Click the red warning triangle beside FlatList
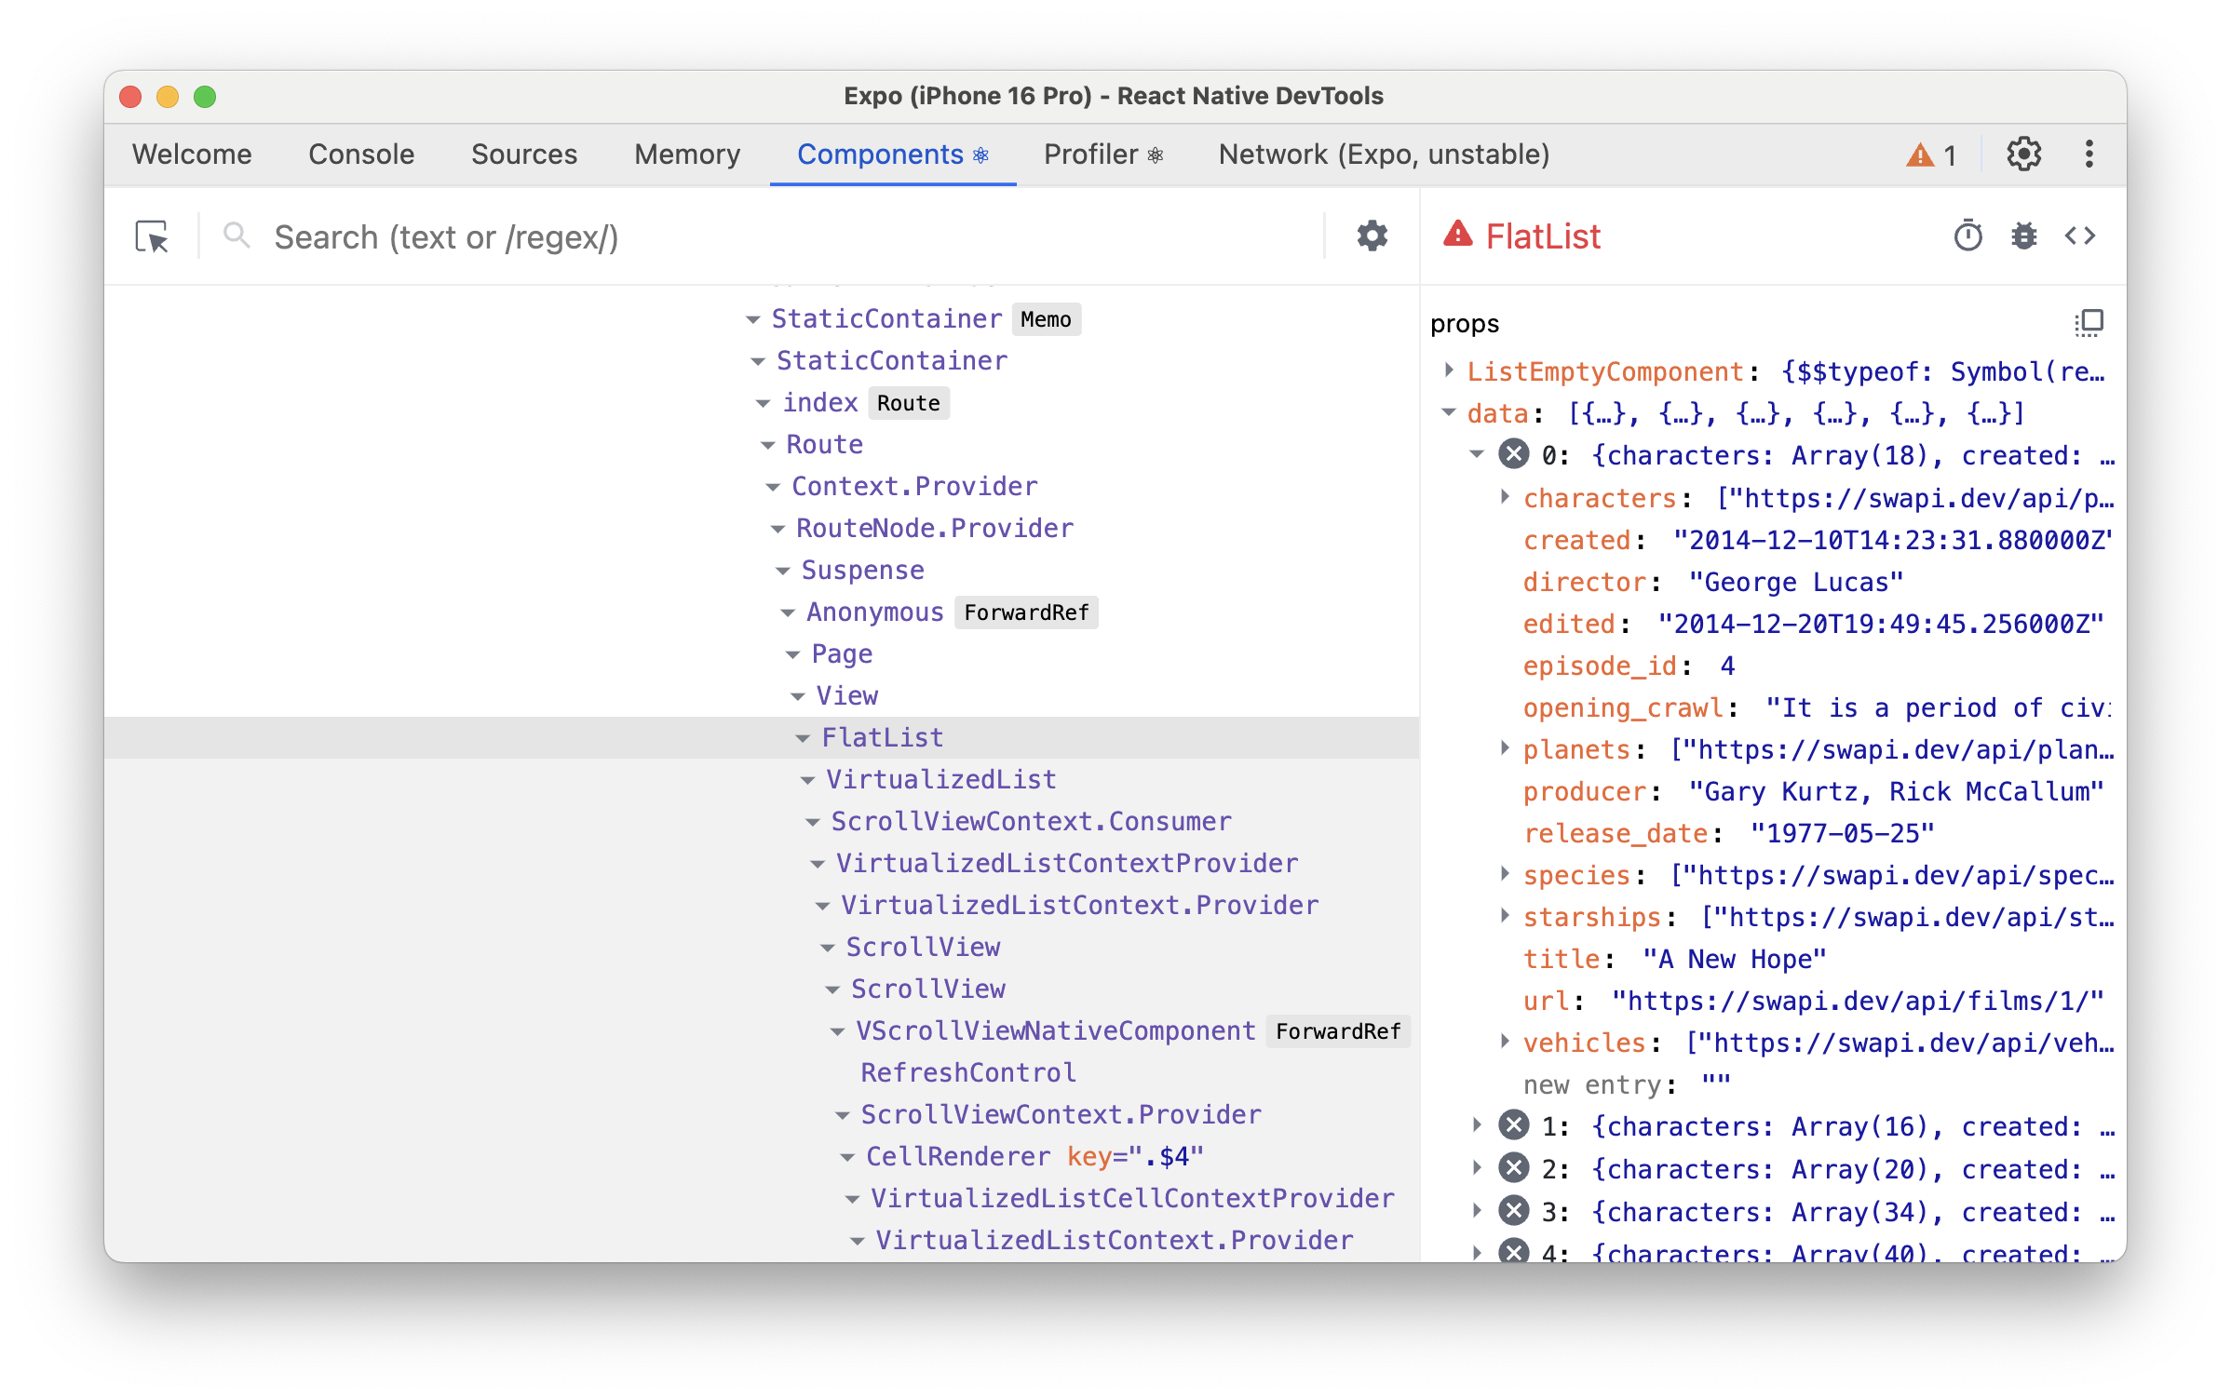Image resolution: width=2231 pixels, height=1400 pixels. point(1457,236)
